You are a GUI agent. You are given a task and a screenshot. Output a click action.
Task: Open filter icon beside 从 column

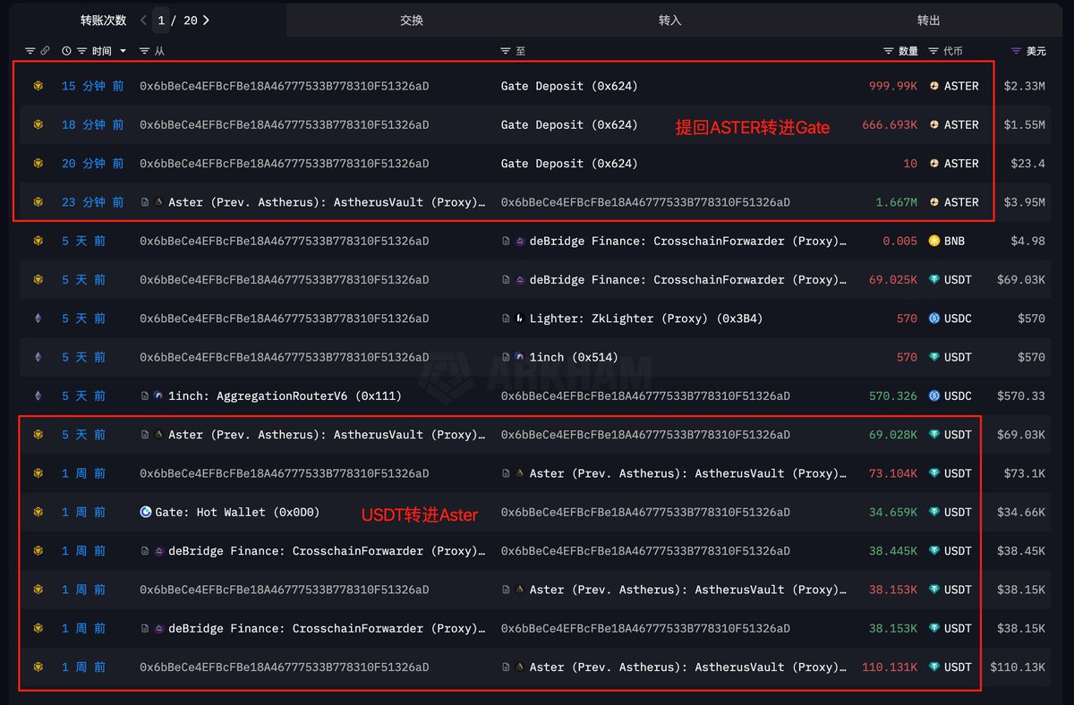coord(144,51)
